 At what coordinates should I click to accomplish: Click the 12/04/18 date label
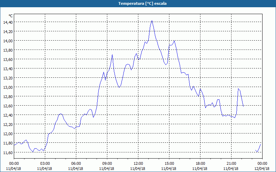[x=262, y=169]
